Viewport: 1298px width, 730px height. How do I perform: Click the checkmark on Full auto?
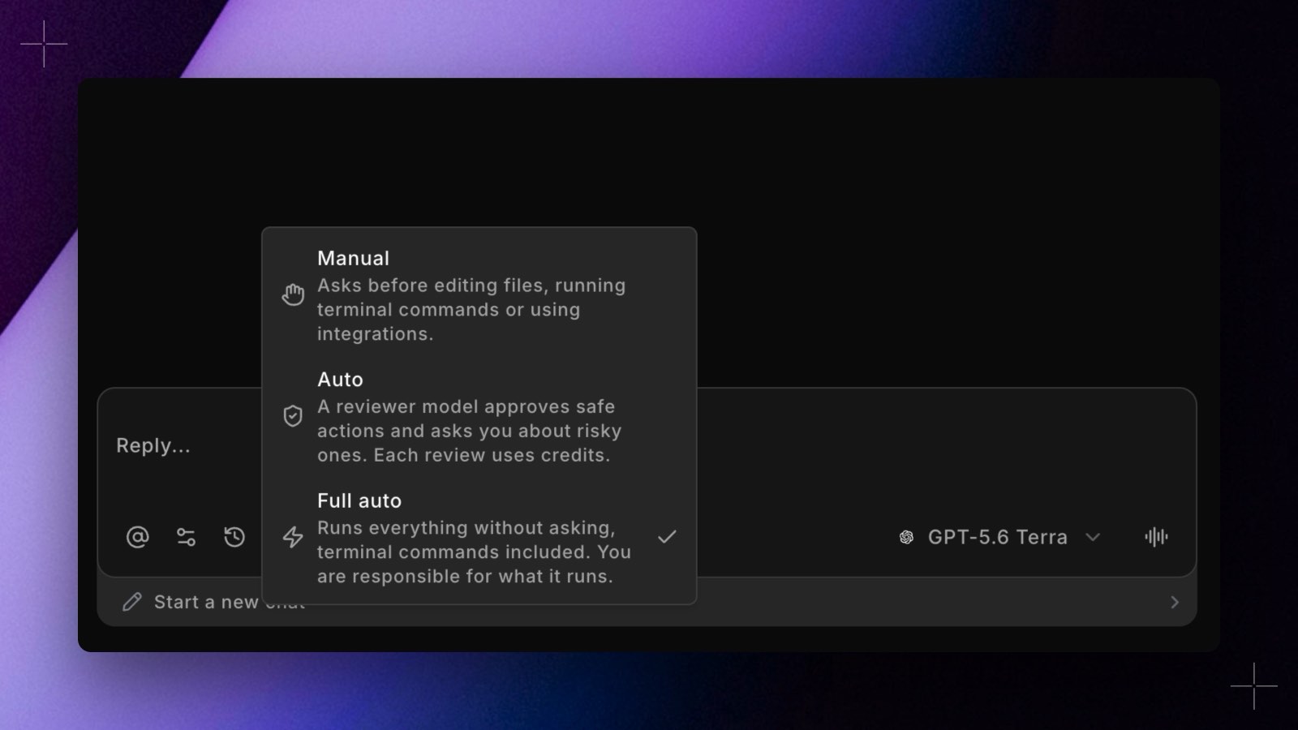[x=667, y=537]
